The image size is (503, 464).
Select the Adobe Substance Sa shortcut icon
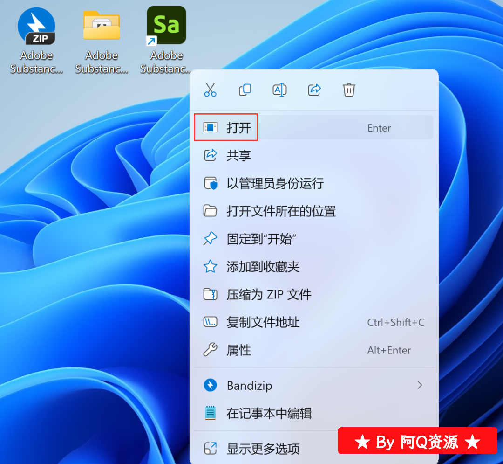click(x=166, y=26)
